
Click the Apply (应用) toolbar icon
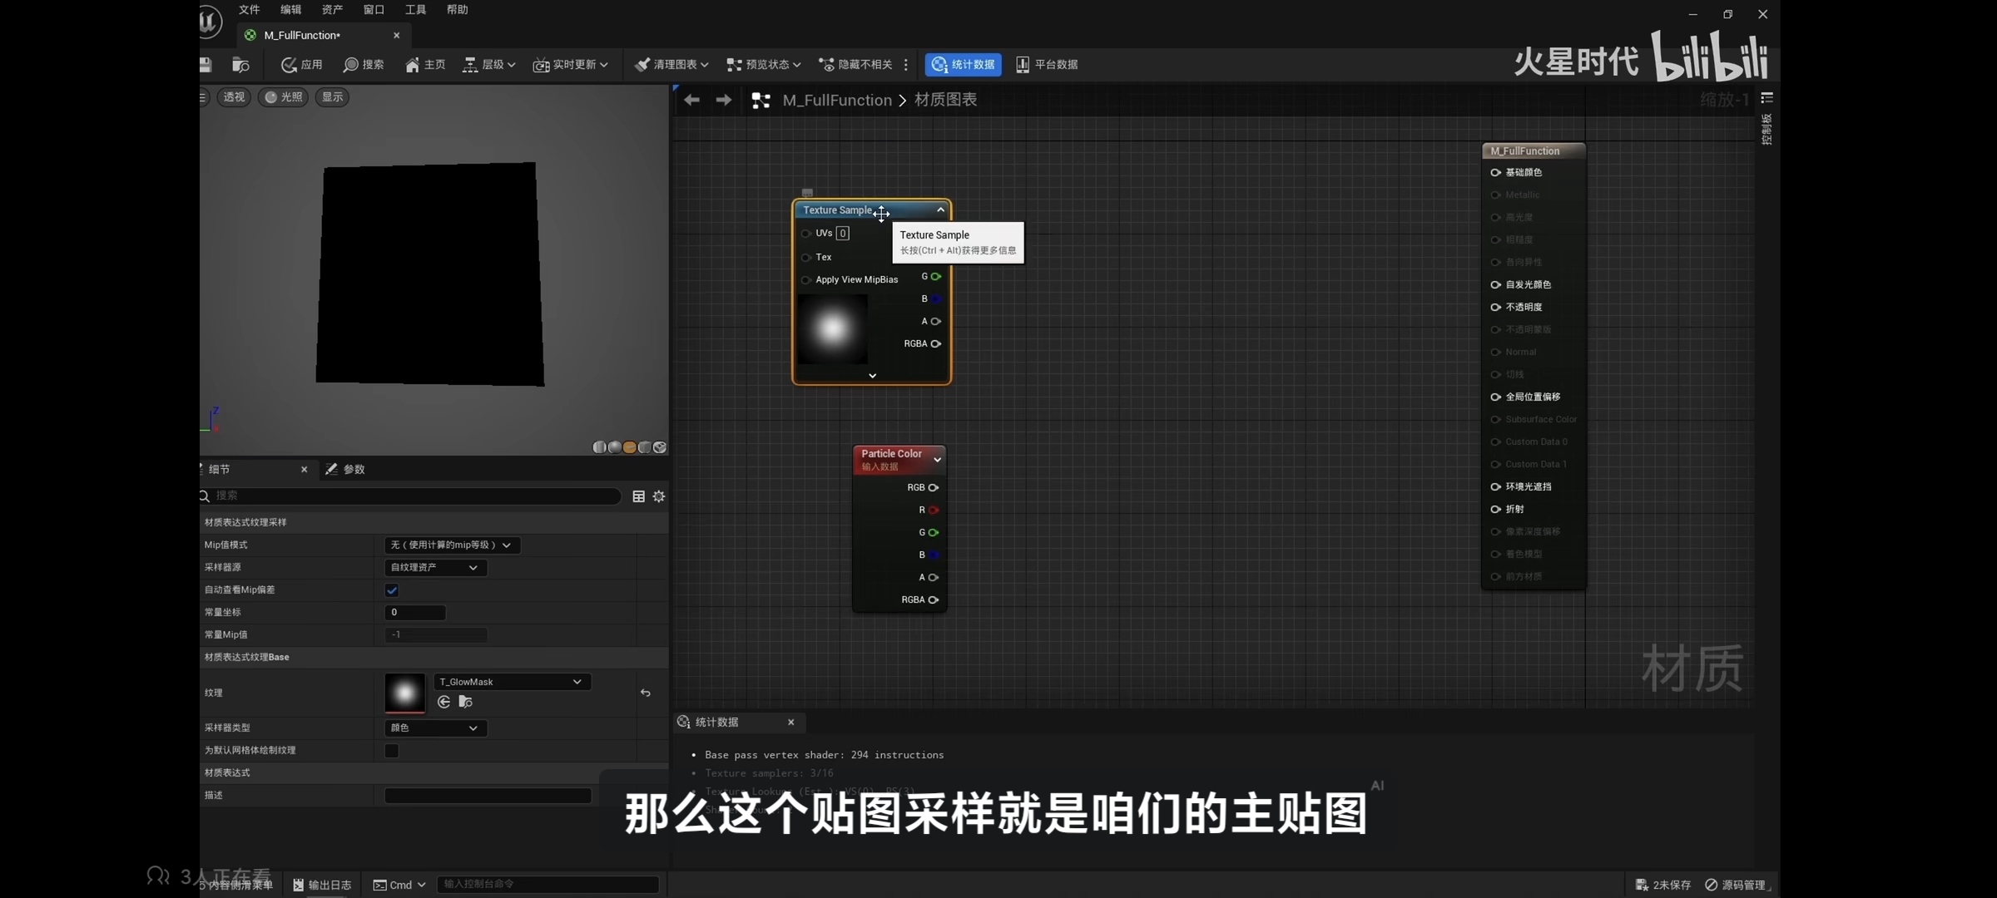tap(289, 65)
